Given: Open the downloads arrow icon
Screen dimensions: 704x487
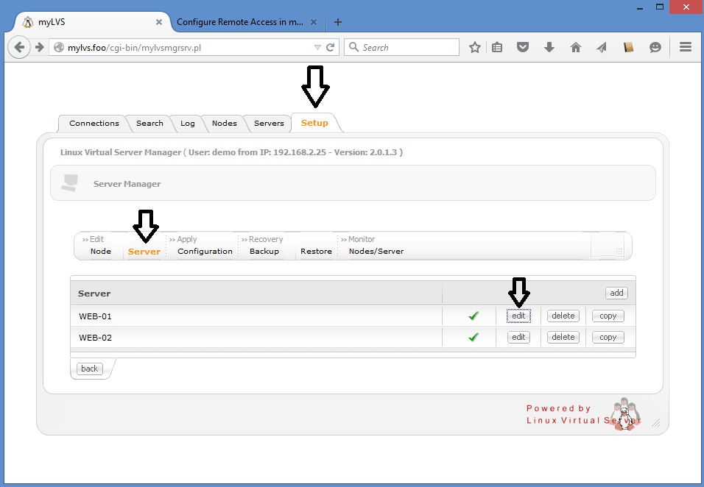Looking at the screenshot, I should [549, 47].
